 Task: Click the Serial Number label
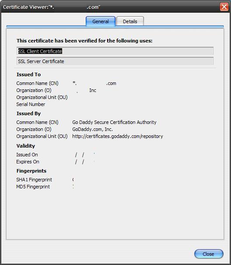31,104
